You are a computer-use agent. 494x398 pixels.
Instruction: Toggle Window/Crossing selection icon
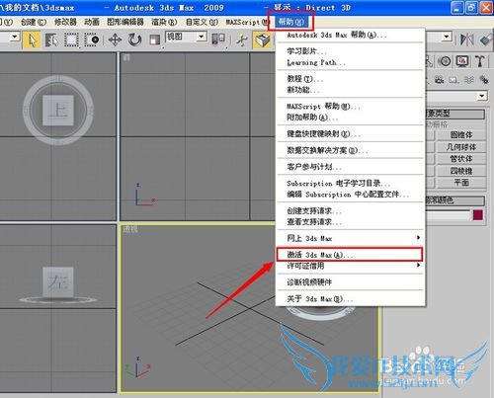coord(92,40)
